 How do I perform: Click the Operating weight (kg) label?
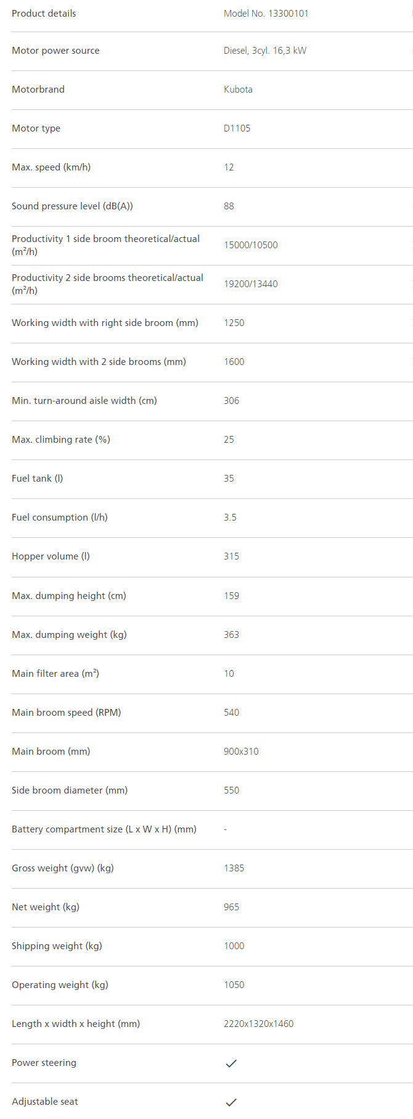pyautogui.click(x=60, y=985)
